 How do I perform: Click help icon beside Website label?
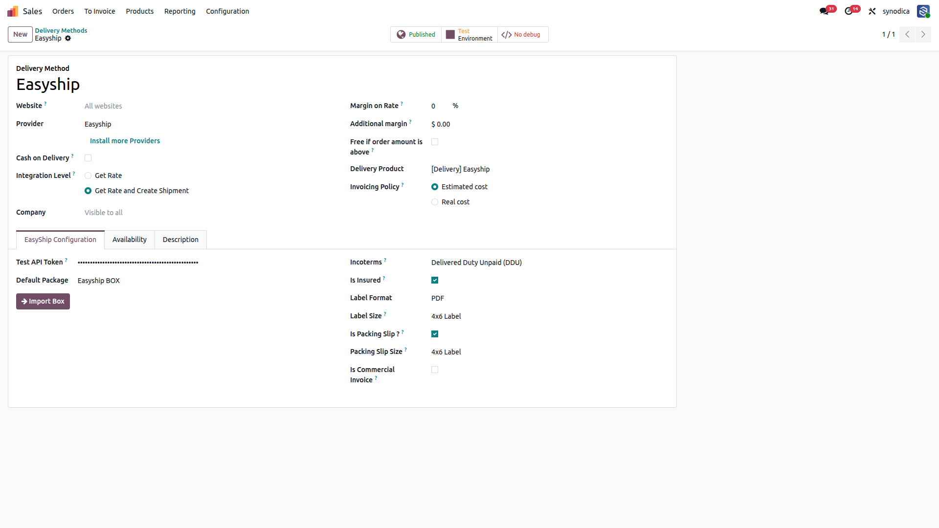click(x=45, y=104)
